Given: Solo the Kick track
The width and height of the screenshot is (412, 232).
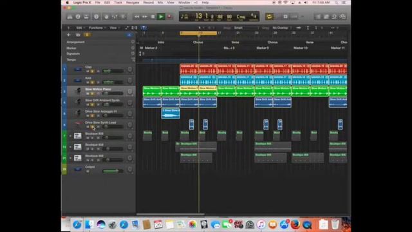Looking at the screenshot, I should click(92, 82).
